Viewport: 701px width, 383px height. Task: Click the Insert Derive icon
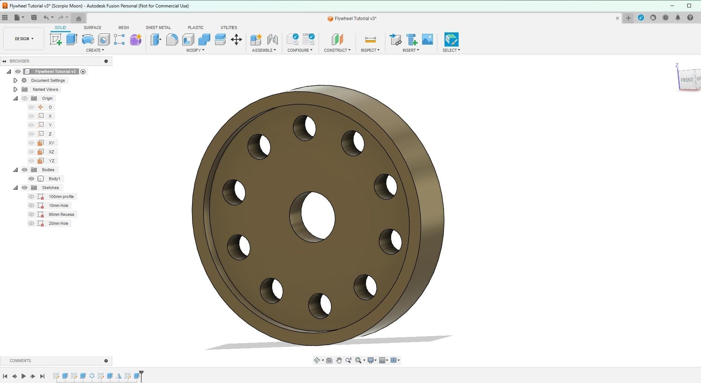tap(395, 39)
